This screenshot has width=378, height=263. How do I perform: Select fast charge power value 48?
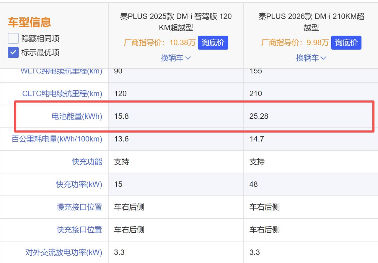pyautogui.click(x=254, y=184)
